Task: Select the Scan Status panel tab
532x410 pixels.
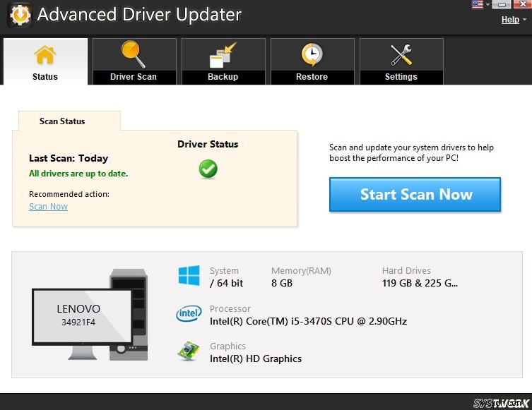Action: [x=69, y=121]
